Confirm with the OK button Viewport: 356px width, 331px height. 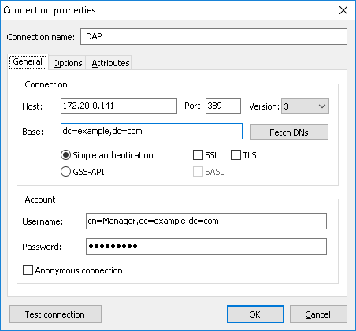(255, 314)
